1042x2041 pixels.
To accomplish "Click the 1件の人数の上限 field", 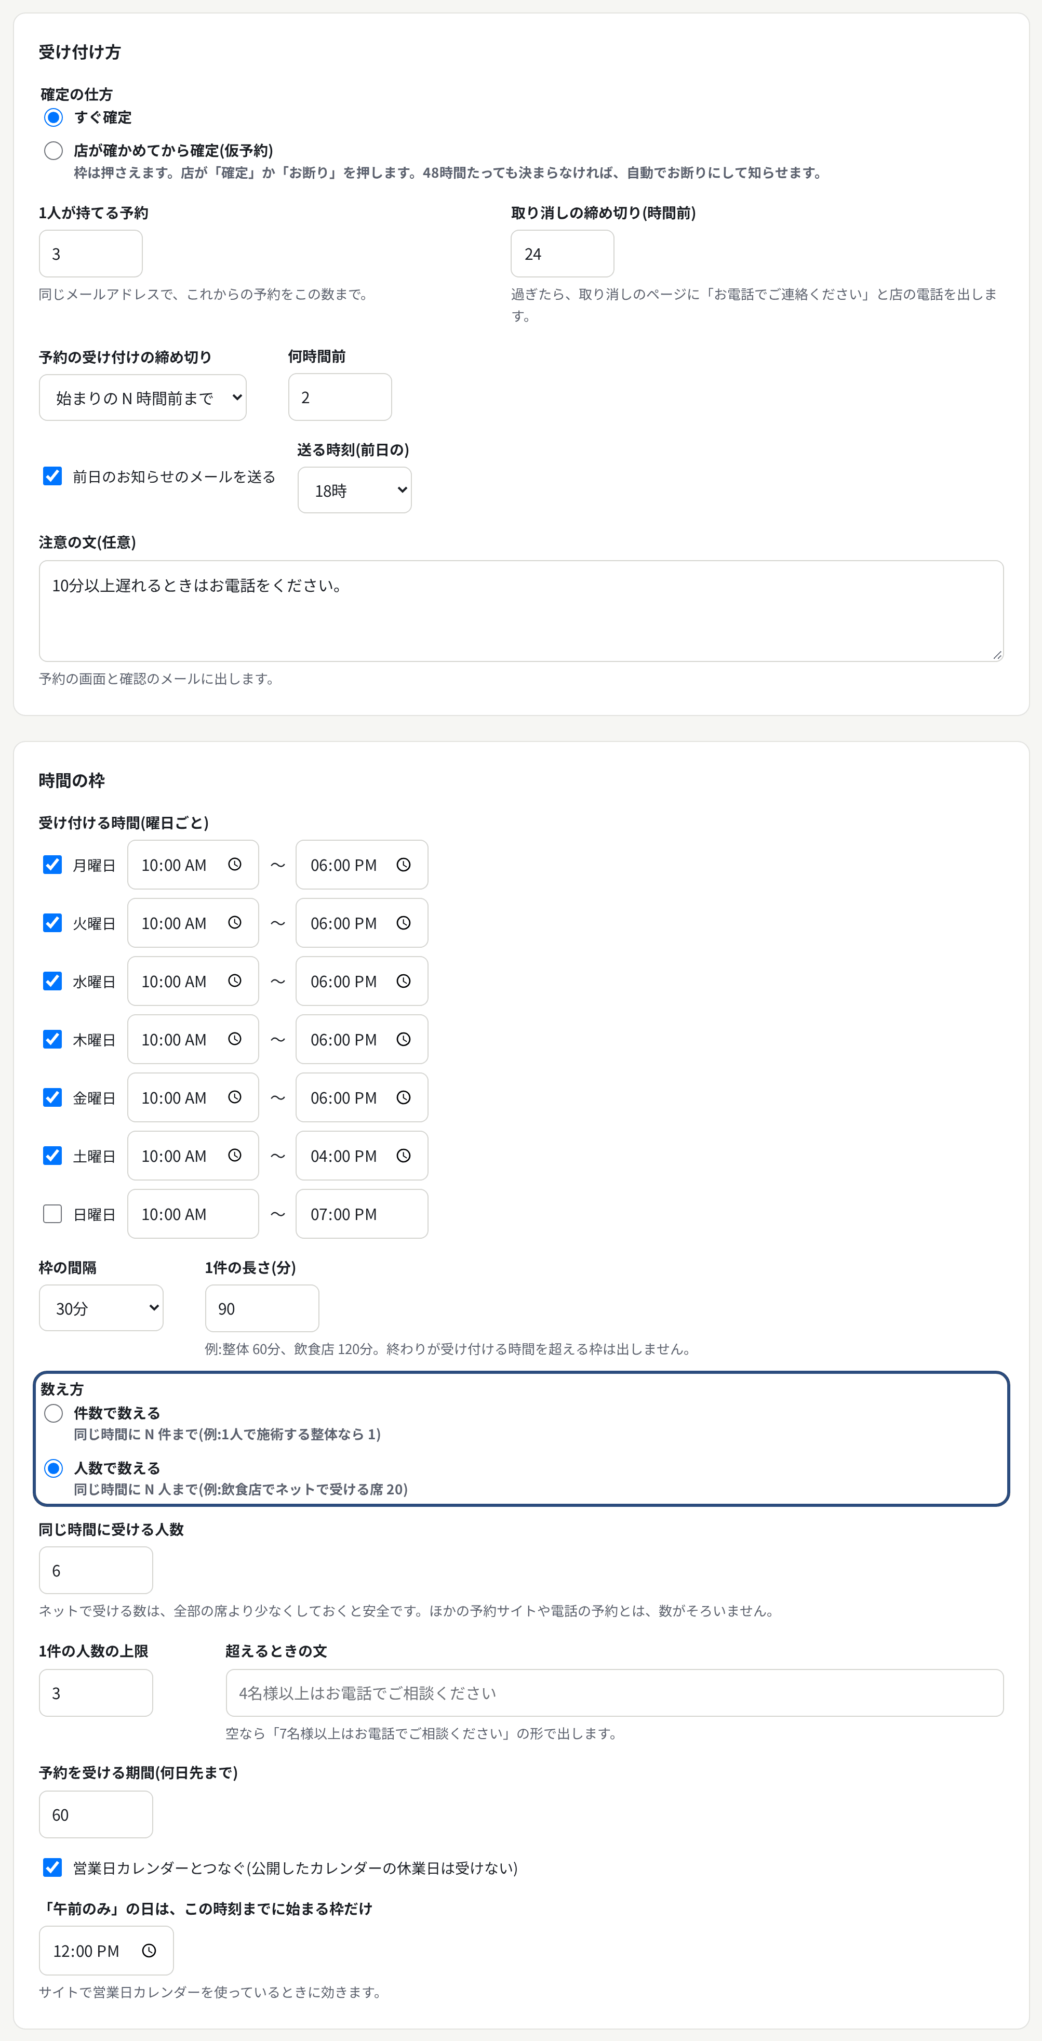I will tap(96, 1693).
